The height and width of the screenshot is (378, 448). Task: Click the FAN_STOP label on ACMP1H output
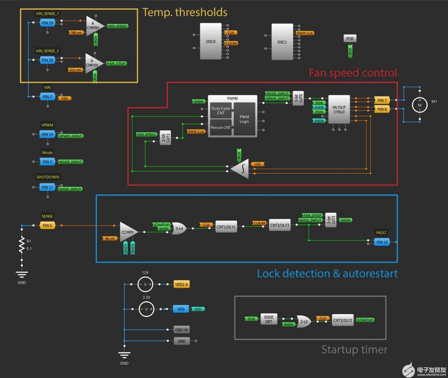point(116,63)
